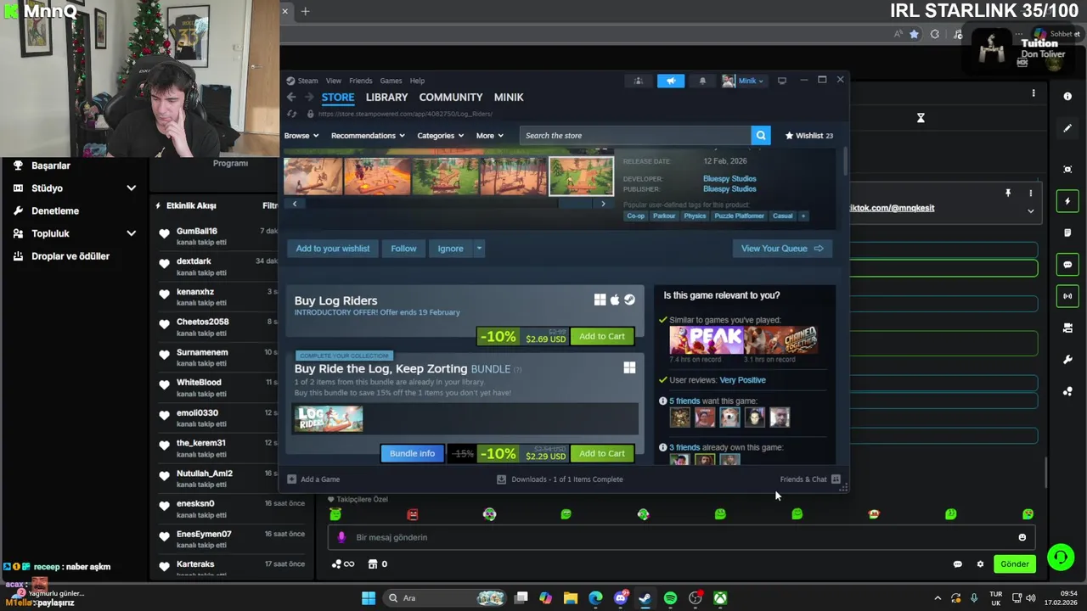Open the document notes icon in Kick sidebar
The width and height of the screenshot is (1087, 611).
[1067, 233]
